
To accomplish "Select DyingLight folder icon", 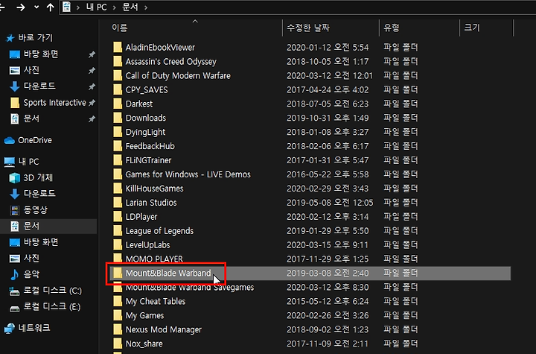I will [118, 132].
